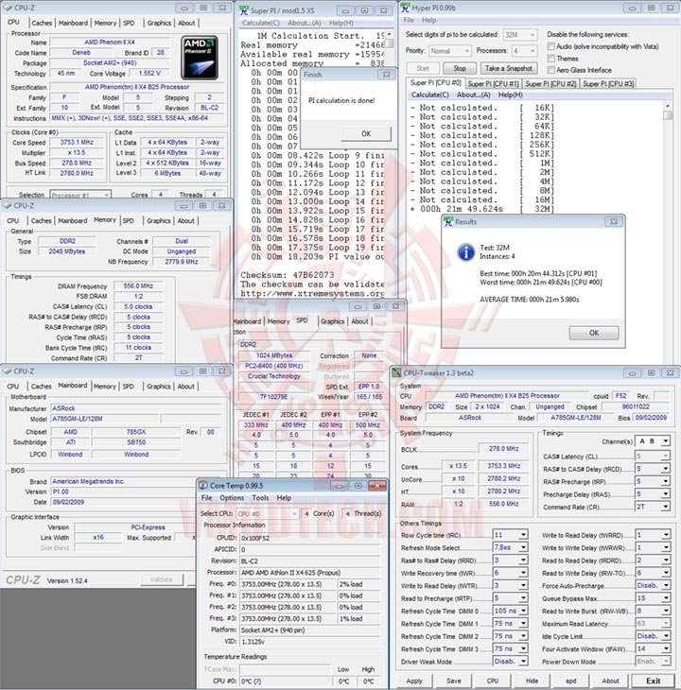
Task: Click the Core Temp title bar icon
Action: [203, 486]
